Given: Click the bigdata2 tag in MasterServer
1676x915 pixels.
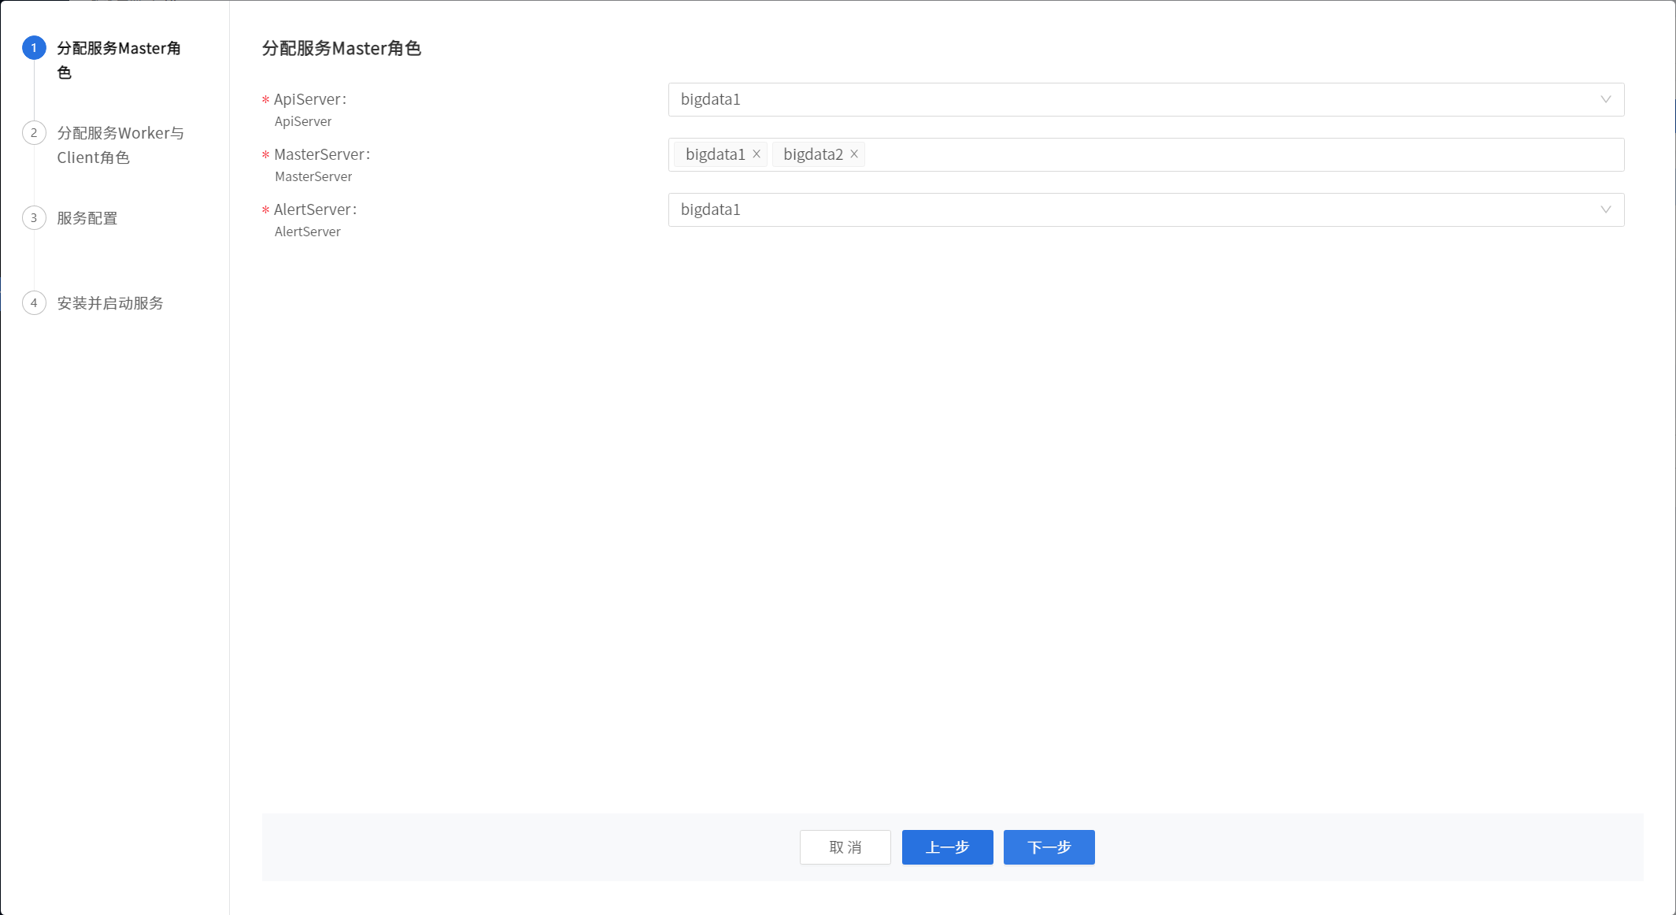Looking at the screenshot, I should [812, 154].
